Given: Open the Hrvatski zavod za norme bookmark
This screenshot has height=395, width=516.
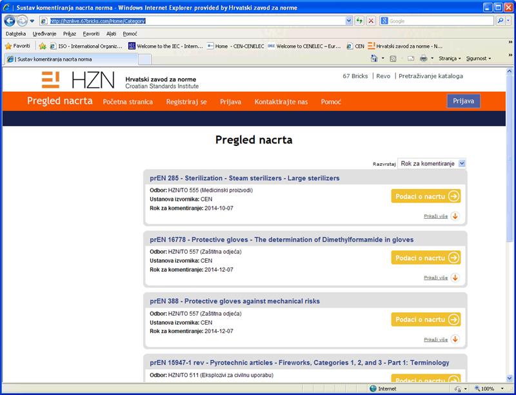Looking at the screenshot, I should [405, 46].
